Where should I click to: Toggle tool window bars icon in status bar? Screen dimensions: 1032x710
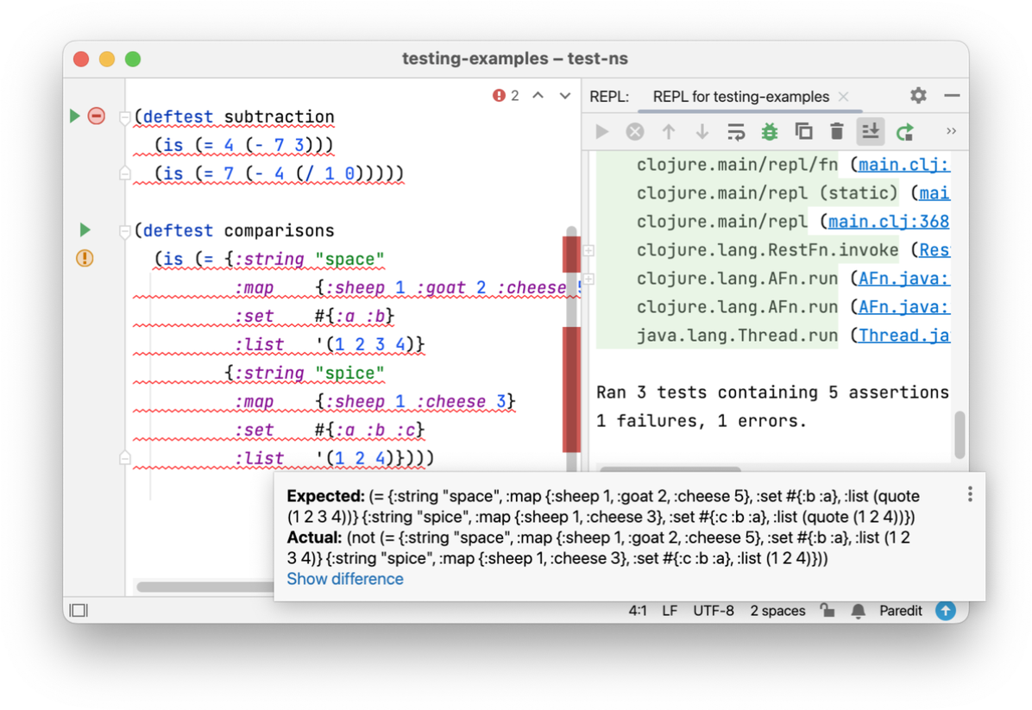[79, 611]
